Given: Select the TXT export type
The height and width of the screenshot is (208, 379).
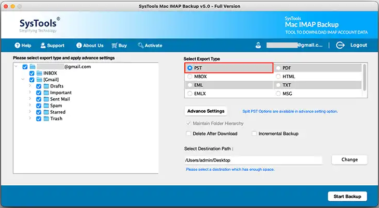Looking at the screenshot, I should [278, 85].
